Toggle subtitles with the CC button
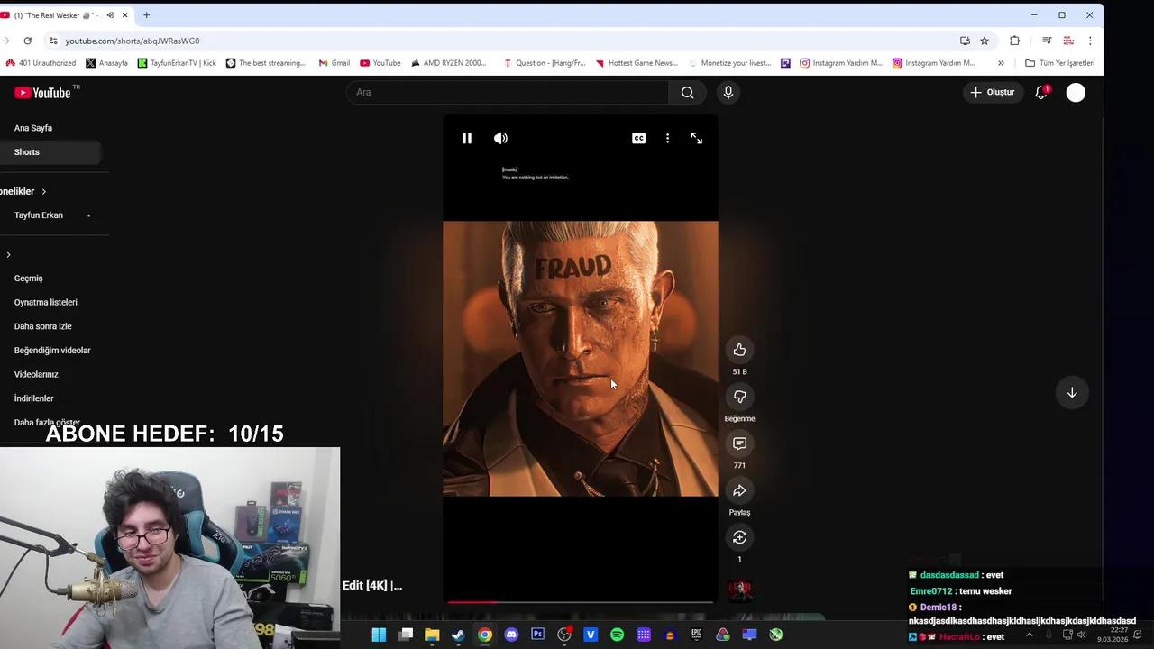 coord(638,138)
